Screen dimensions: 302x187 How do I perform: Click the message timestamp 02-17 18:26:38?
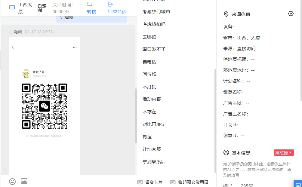click(x=39, y=32)
